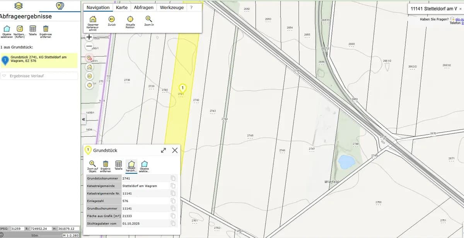
Task: Open Tabelle in the Grundstück popup
Action: (118, 165)
